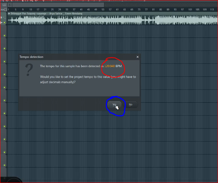The height and width of the screenshot is (183, 218).
Task: Jump to bar 69 on the timeline ruler
Action: 132,10
